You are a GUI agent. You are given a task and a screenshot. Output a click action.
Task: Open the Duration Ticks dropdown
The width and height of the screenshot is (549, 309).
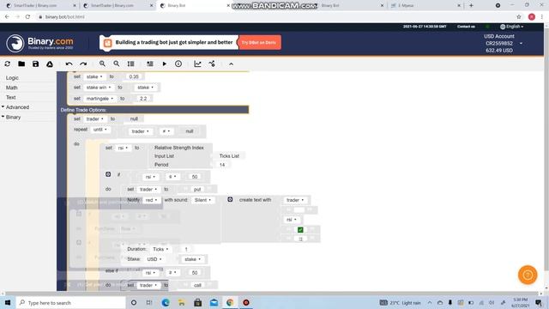[x=160, y=249]
